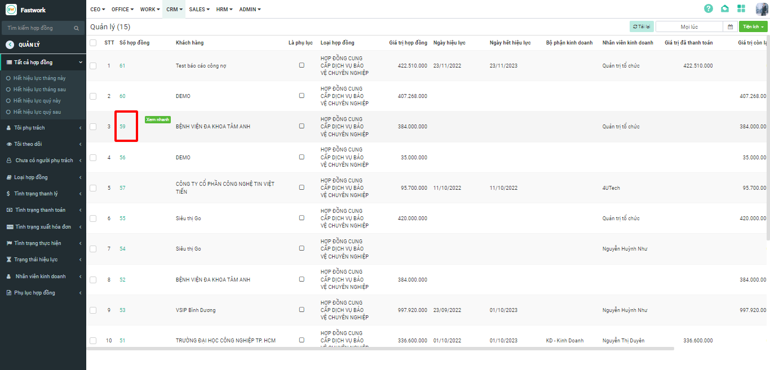This screenshot has height=370, width=770.
Task: Open the SALES menu
Action: pos(199,10)
